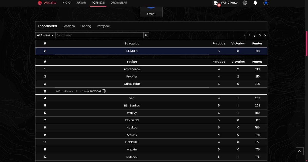Click team name Amorty
Image resolution: width=308 pixels, height=162 pixels.
click(x=132, y=135)
